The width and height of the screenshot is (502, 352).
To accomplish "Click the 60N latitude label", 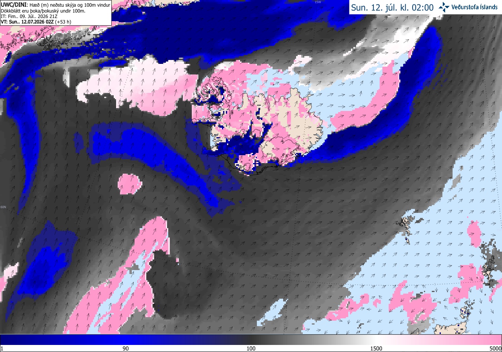I will tap(4, 207).
